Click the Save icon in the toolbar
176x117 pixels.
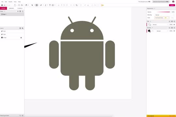coord(2,5)
